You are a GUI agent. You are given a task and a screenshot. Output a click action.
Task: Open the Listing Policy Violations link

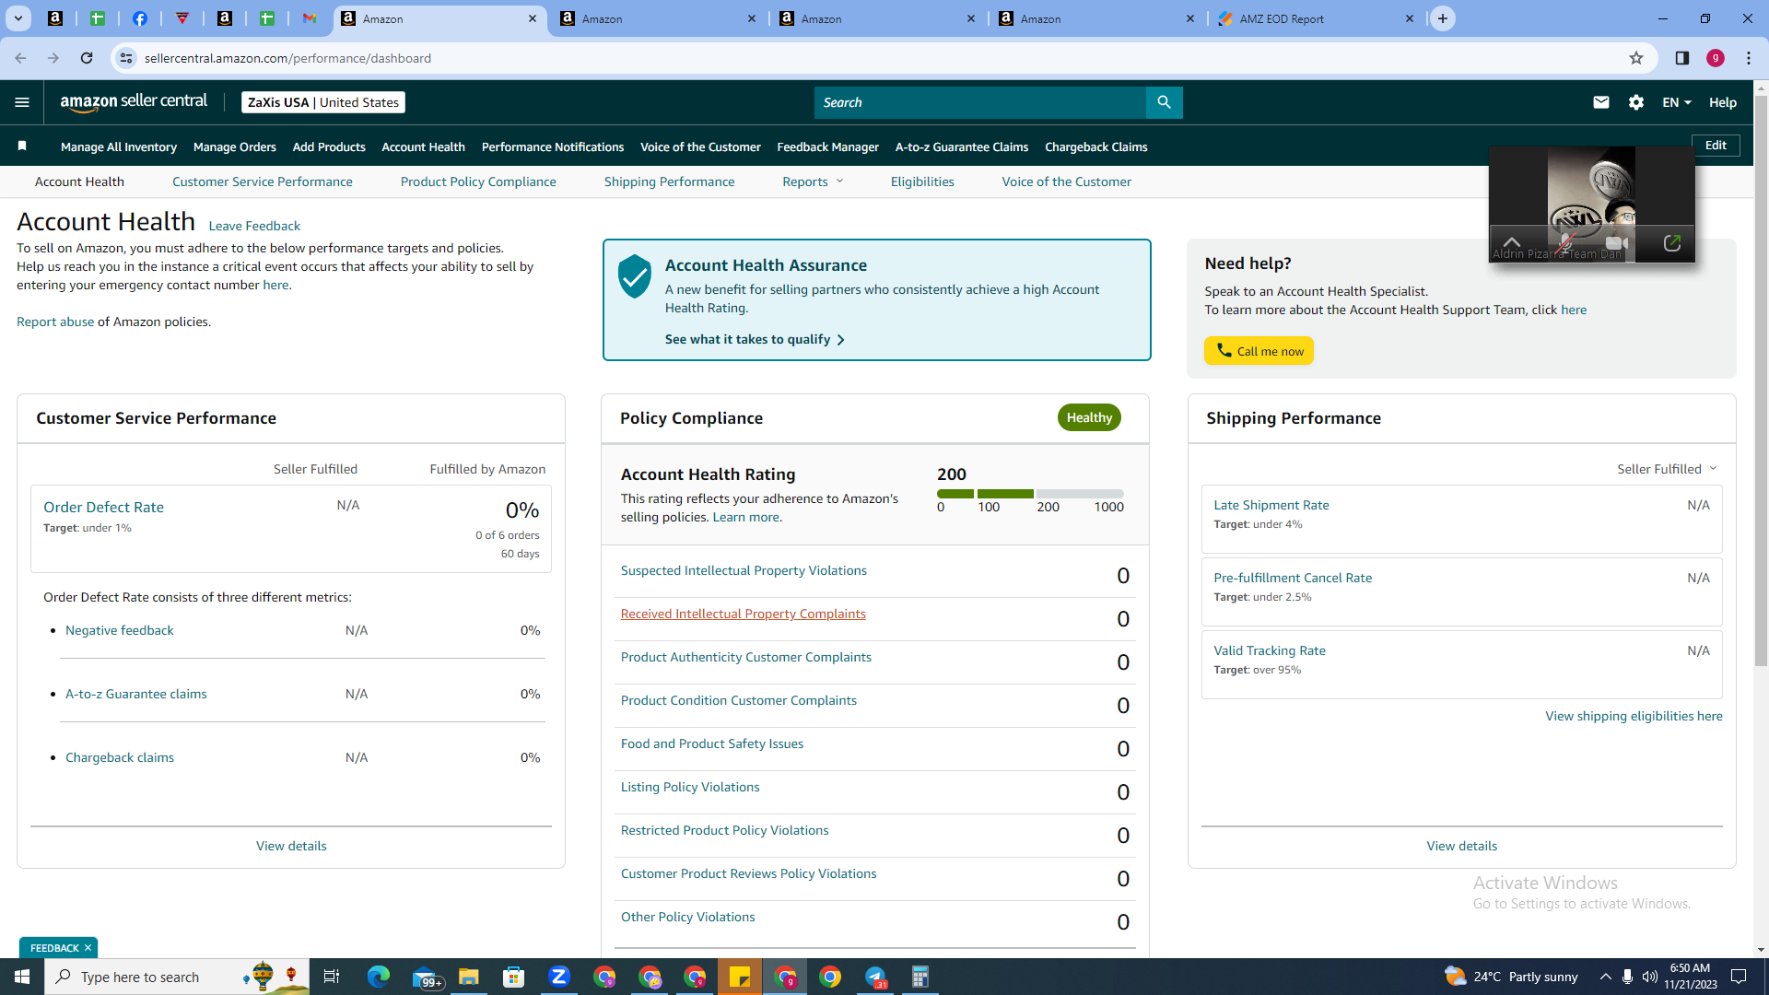point(690,787)
